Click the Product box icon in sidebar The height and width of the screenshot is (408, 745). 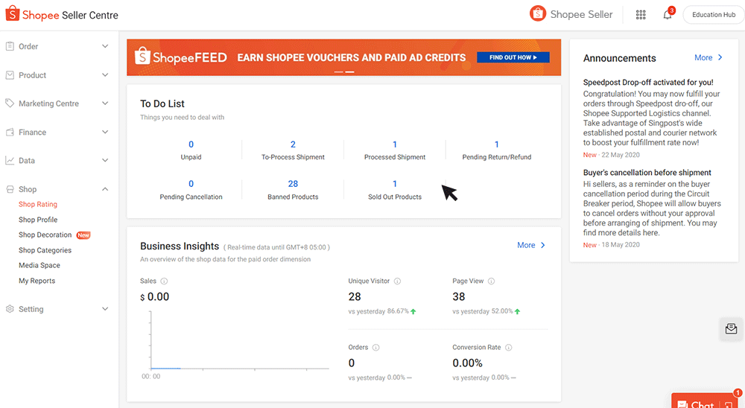click(10, 75)
